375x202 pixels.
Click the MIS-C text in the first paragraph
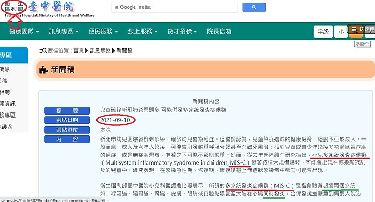tap(238, 162)
